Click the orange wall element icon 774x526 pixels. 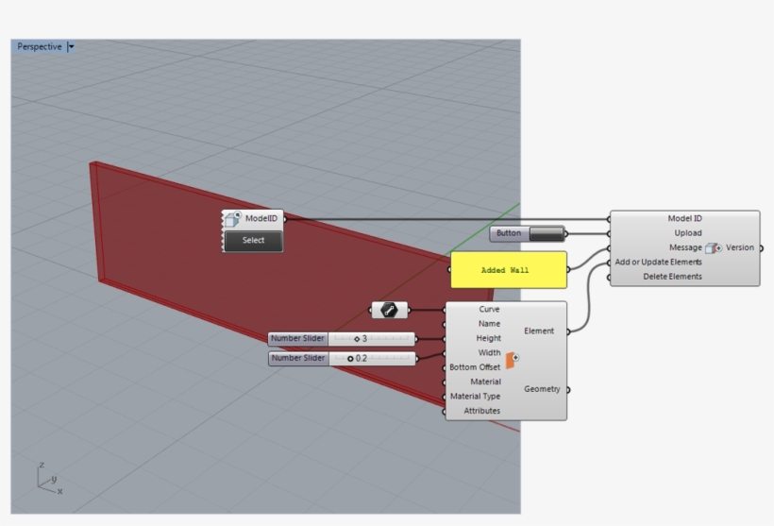point(513,360)
